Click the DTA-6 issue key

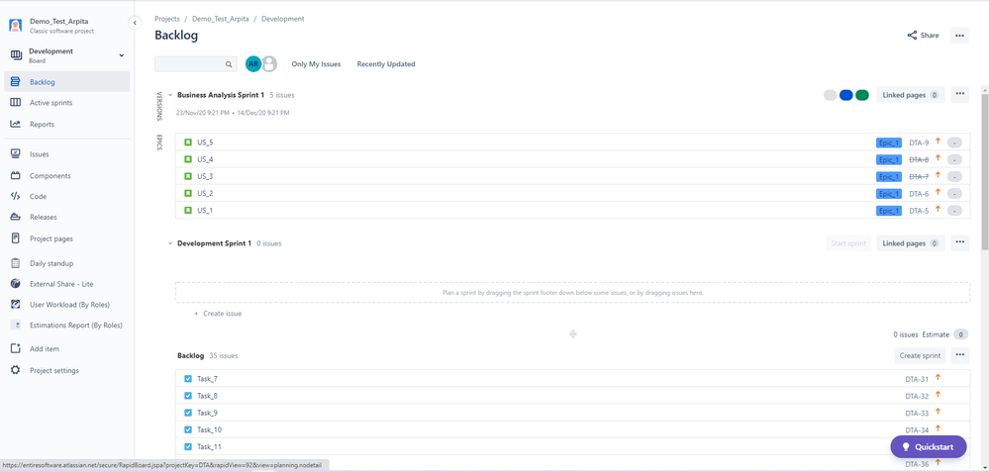(x=919, y=194)
